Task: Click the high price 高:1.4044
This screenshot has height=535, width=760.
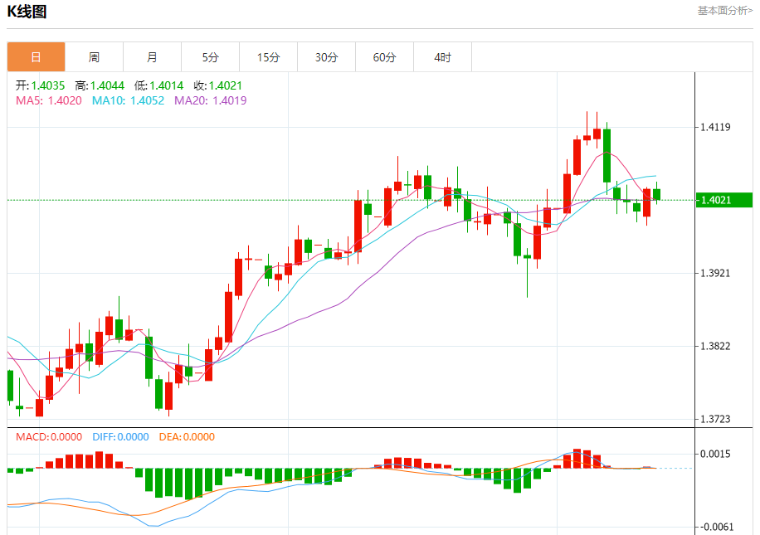Action: 100,85
